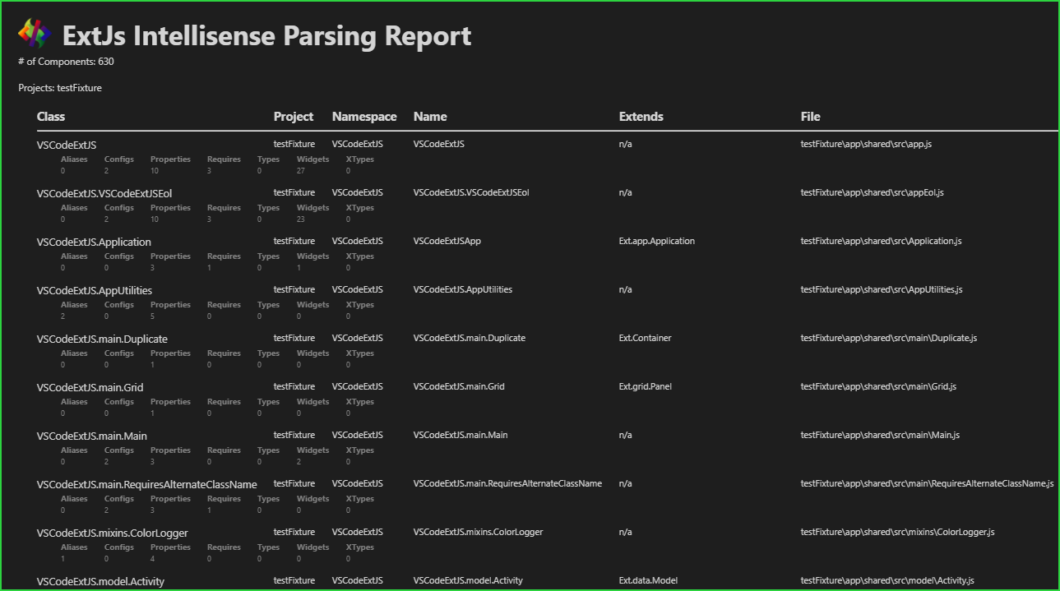1060x591 pixels.
Task: Click the Ext.Container extends cell
Action: 646,339
